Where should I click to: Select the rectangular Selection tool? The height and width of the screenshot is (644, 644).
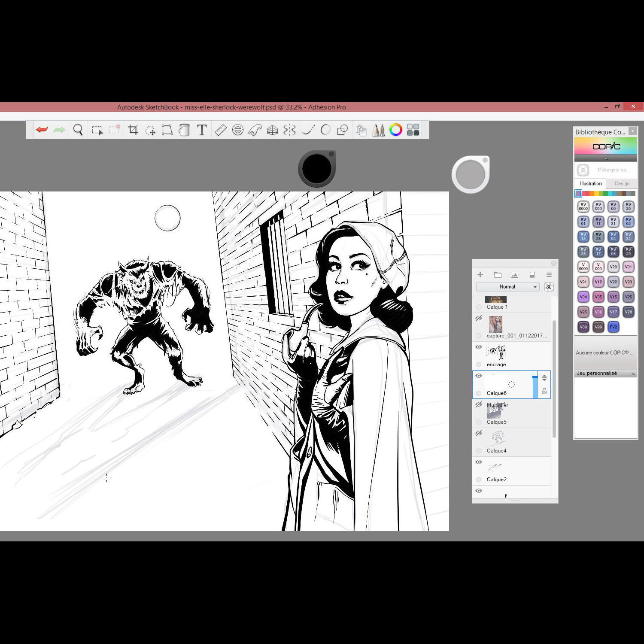point(97,130)
